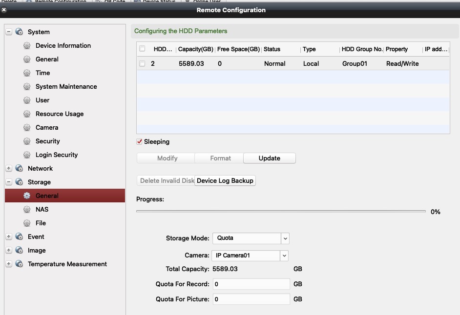The height and width of the screenshot is (315, 460).
Task: Expand the Event tree section
Action: point(9,237)
